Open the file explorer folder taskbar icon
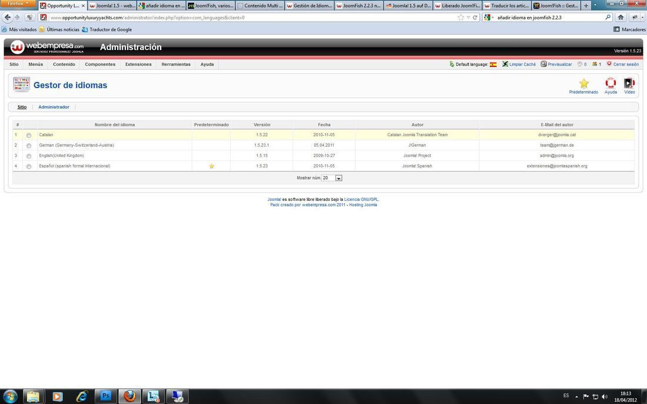This screenshot has height=404, width=647. click(33, 396)
